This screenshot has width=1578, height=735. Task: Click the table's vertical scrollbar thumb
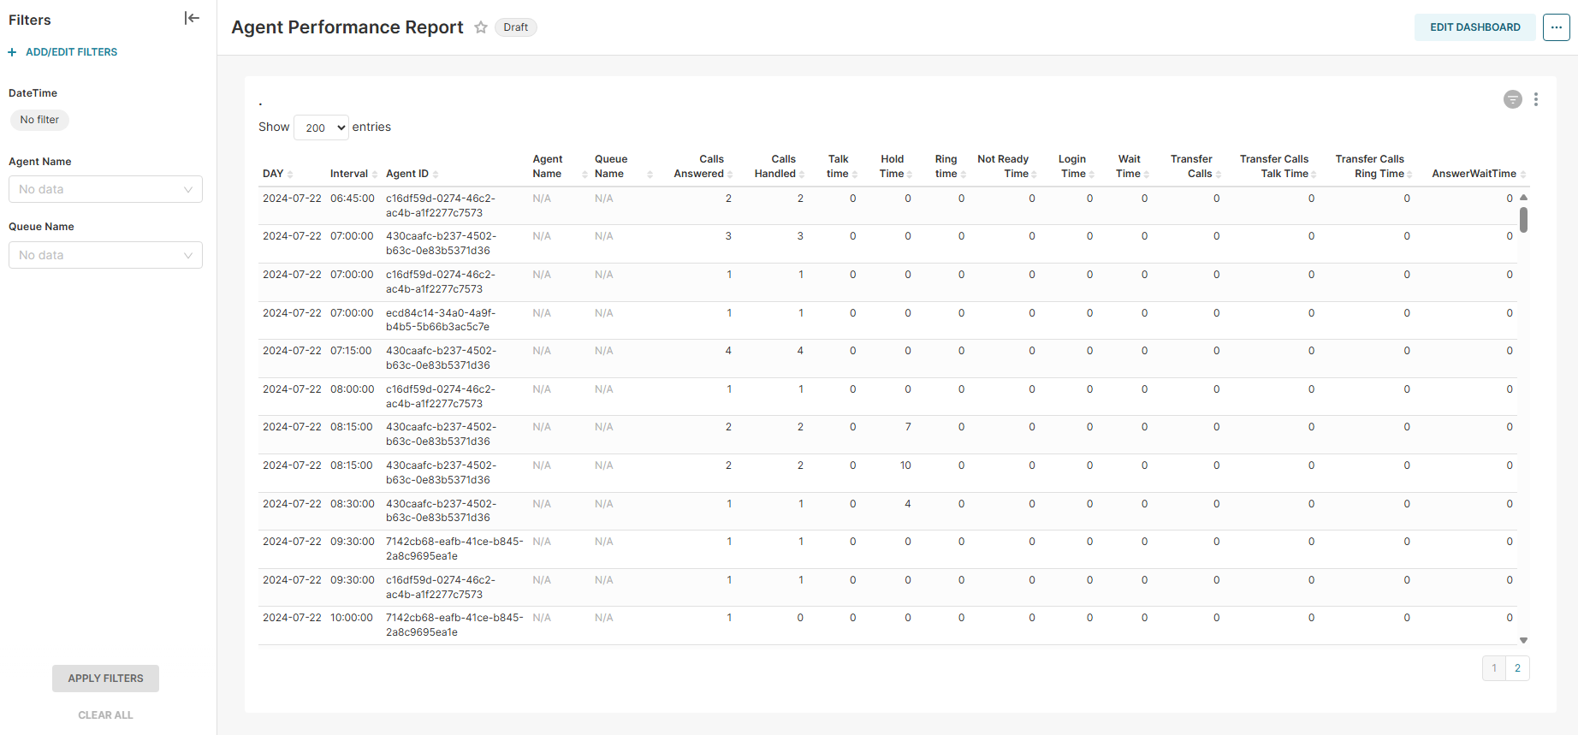point(1523,219)
